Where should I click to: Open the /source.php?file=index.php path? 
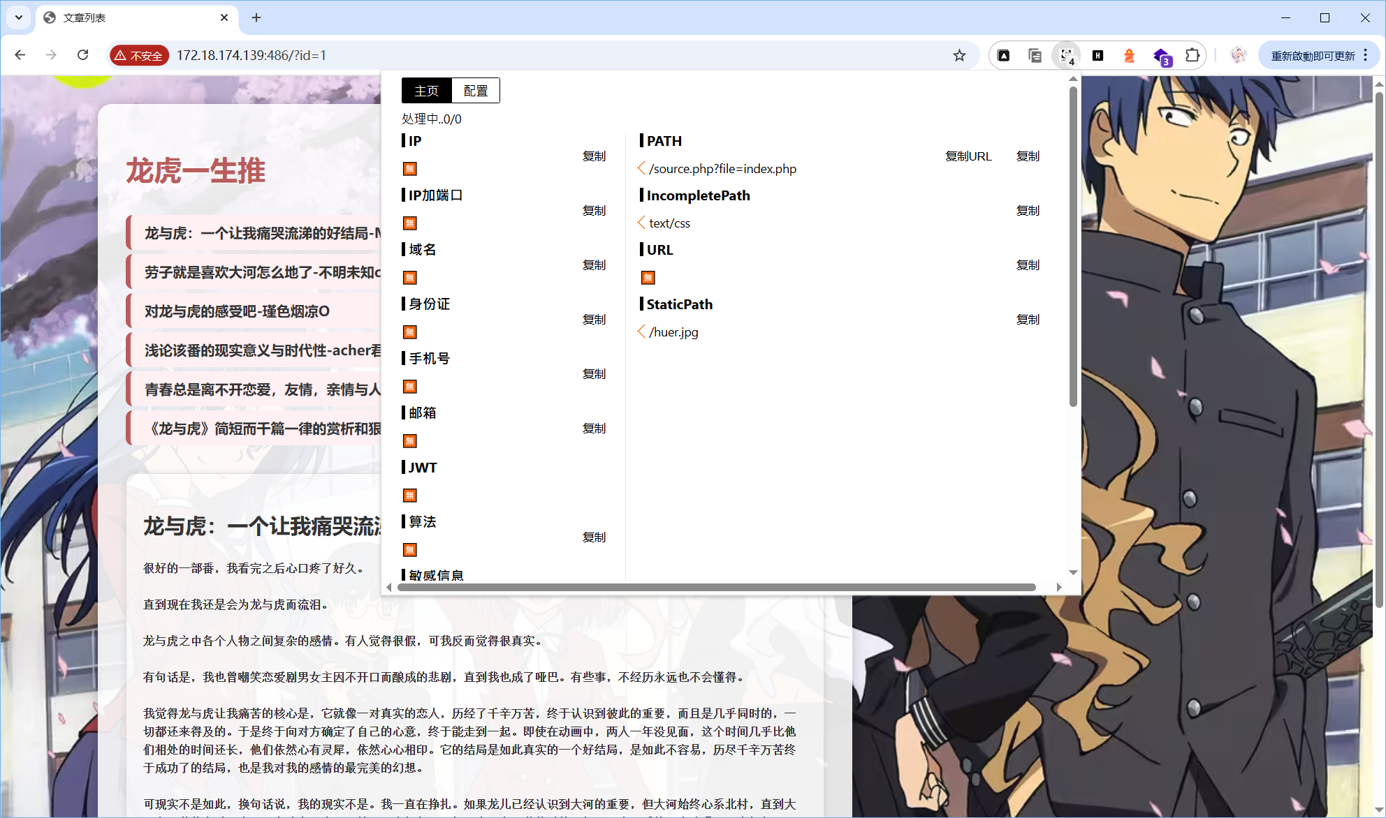722,169
